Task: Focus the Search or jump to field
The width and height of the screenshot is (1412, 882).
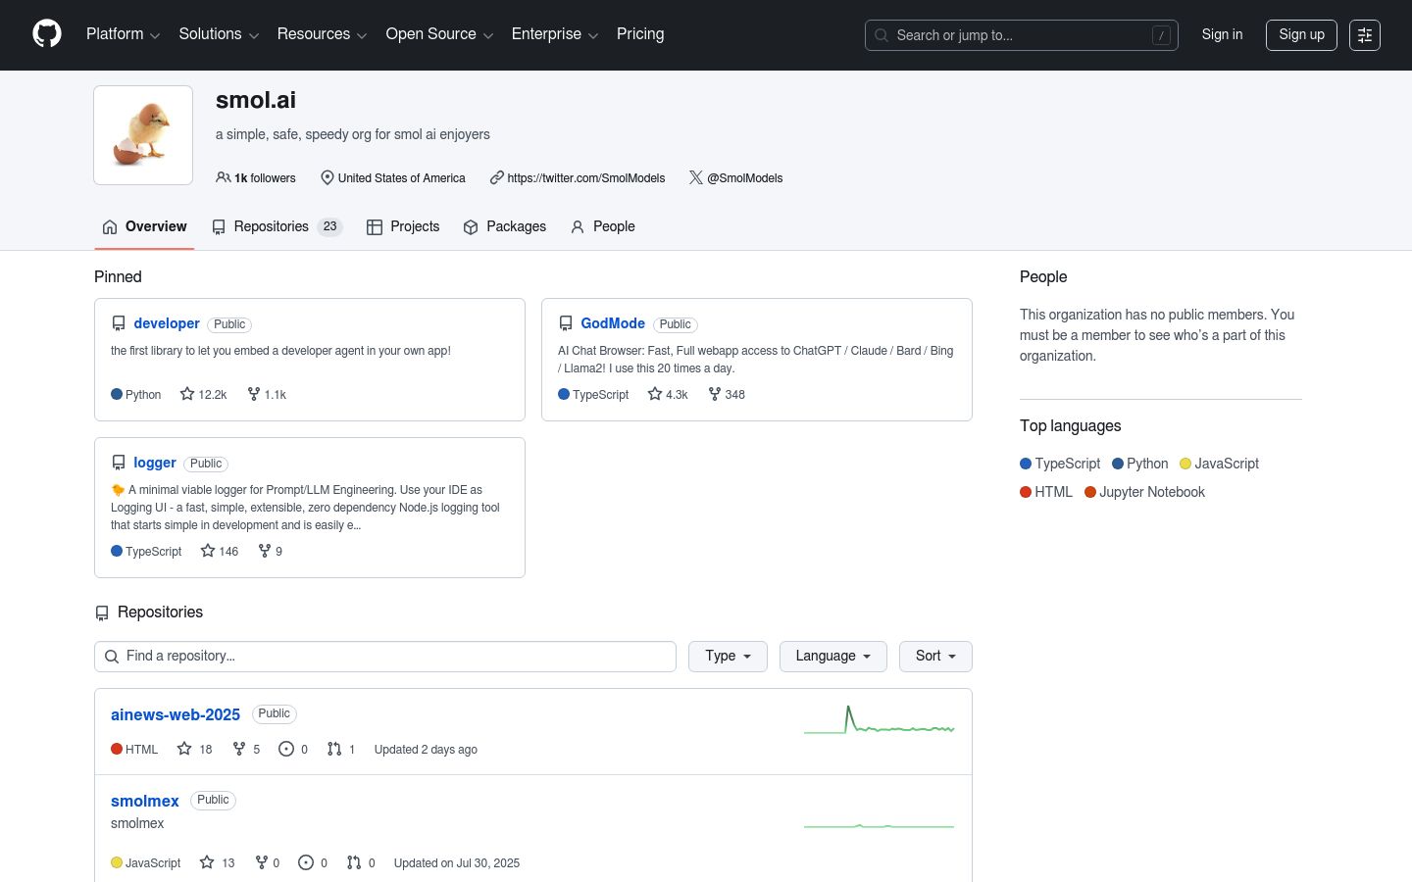Action: coord(1022,35)
